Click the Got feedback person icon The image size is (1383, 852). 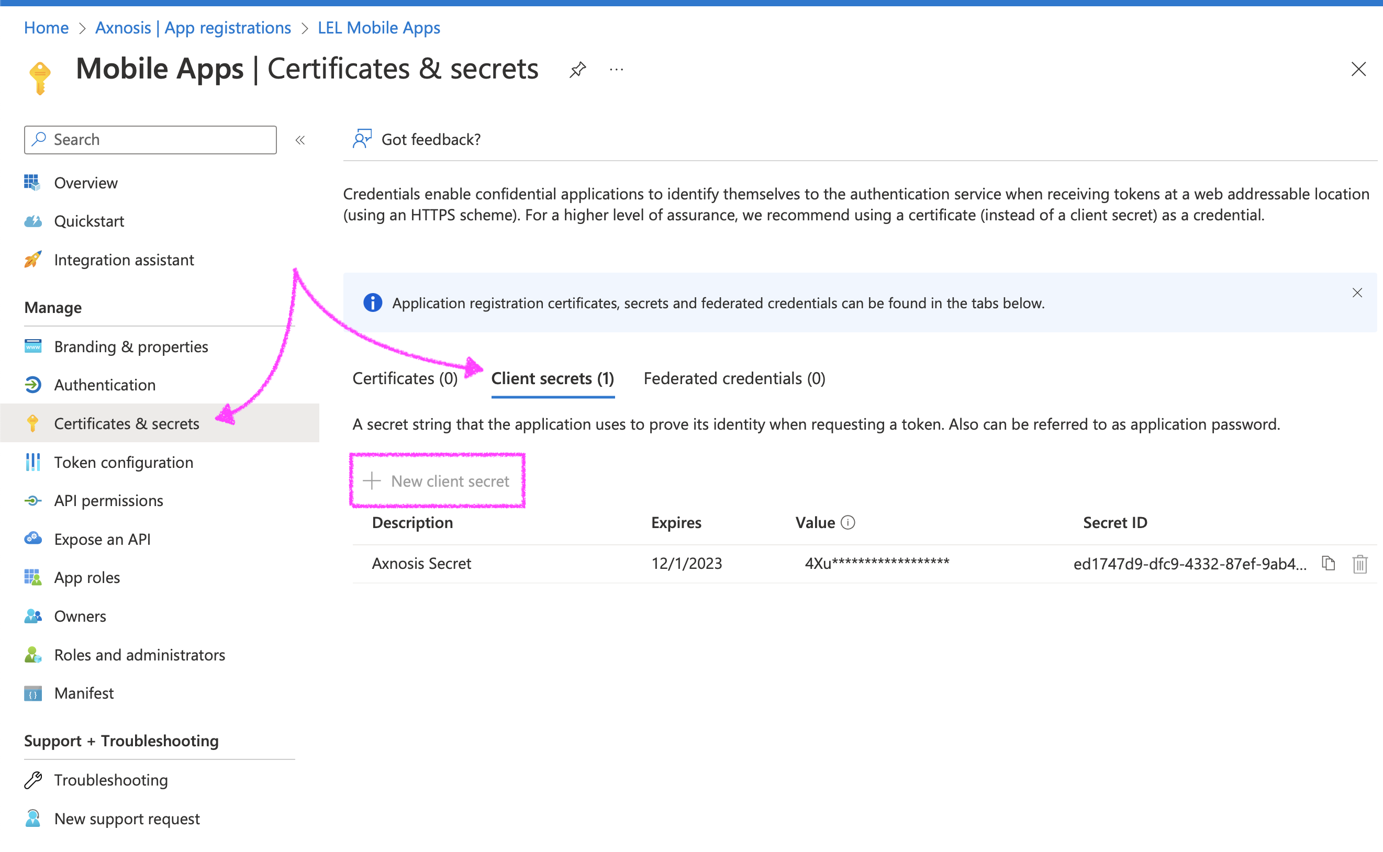pyautogui.click(x=362, y=139)
